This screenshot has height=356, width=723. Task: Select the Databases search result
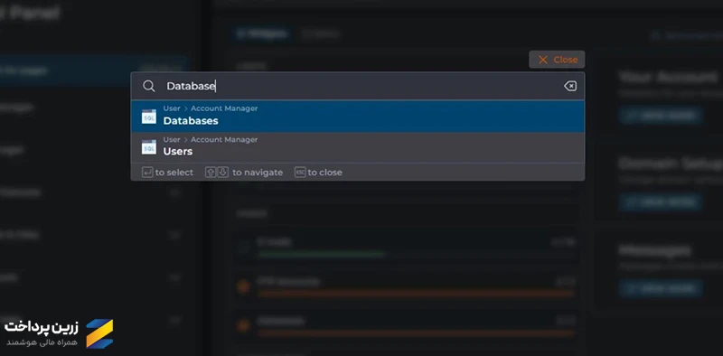[x=357, y=117]
